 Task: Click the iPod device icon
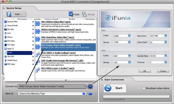(6, 33)
